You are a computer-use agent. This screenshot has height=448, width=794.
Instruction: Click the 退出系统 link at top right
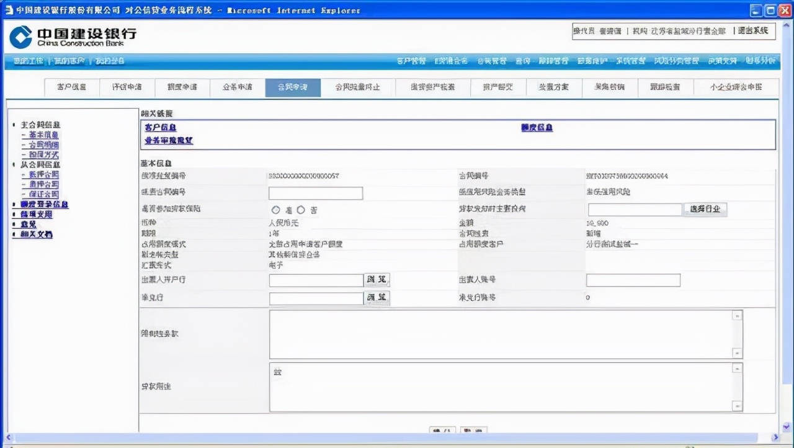(x=753, y=30)
